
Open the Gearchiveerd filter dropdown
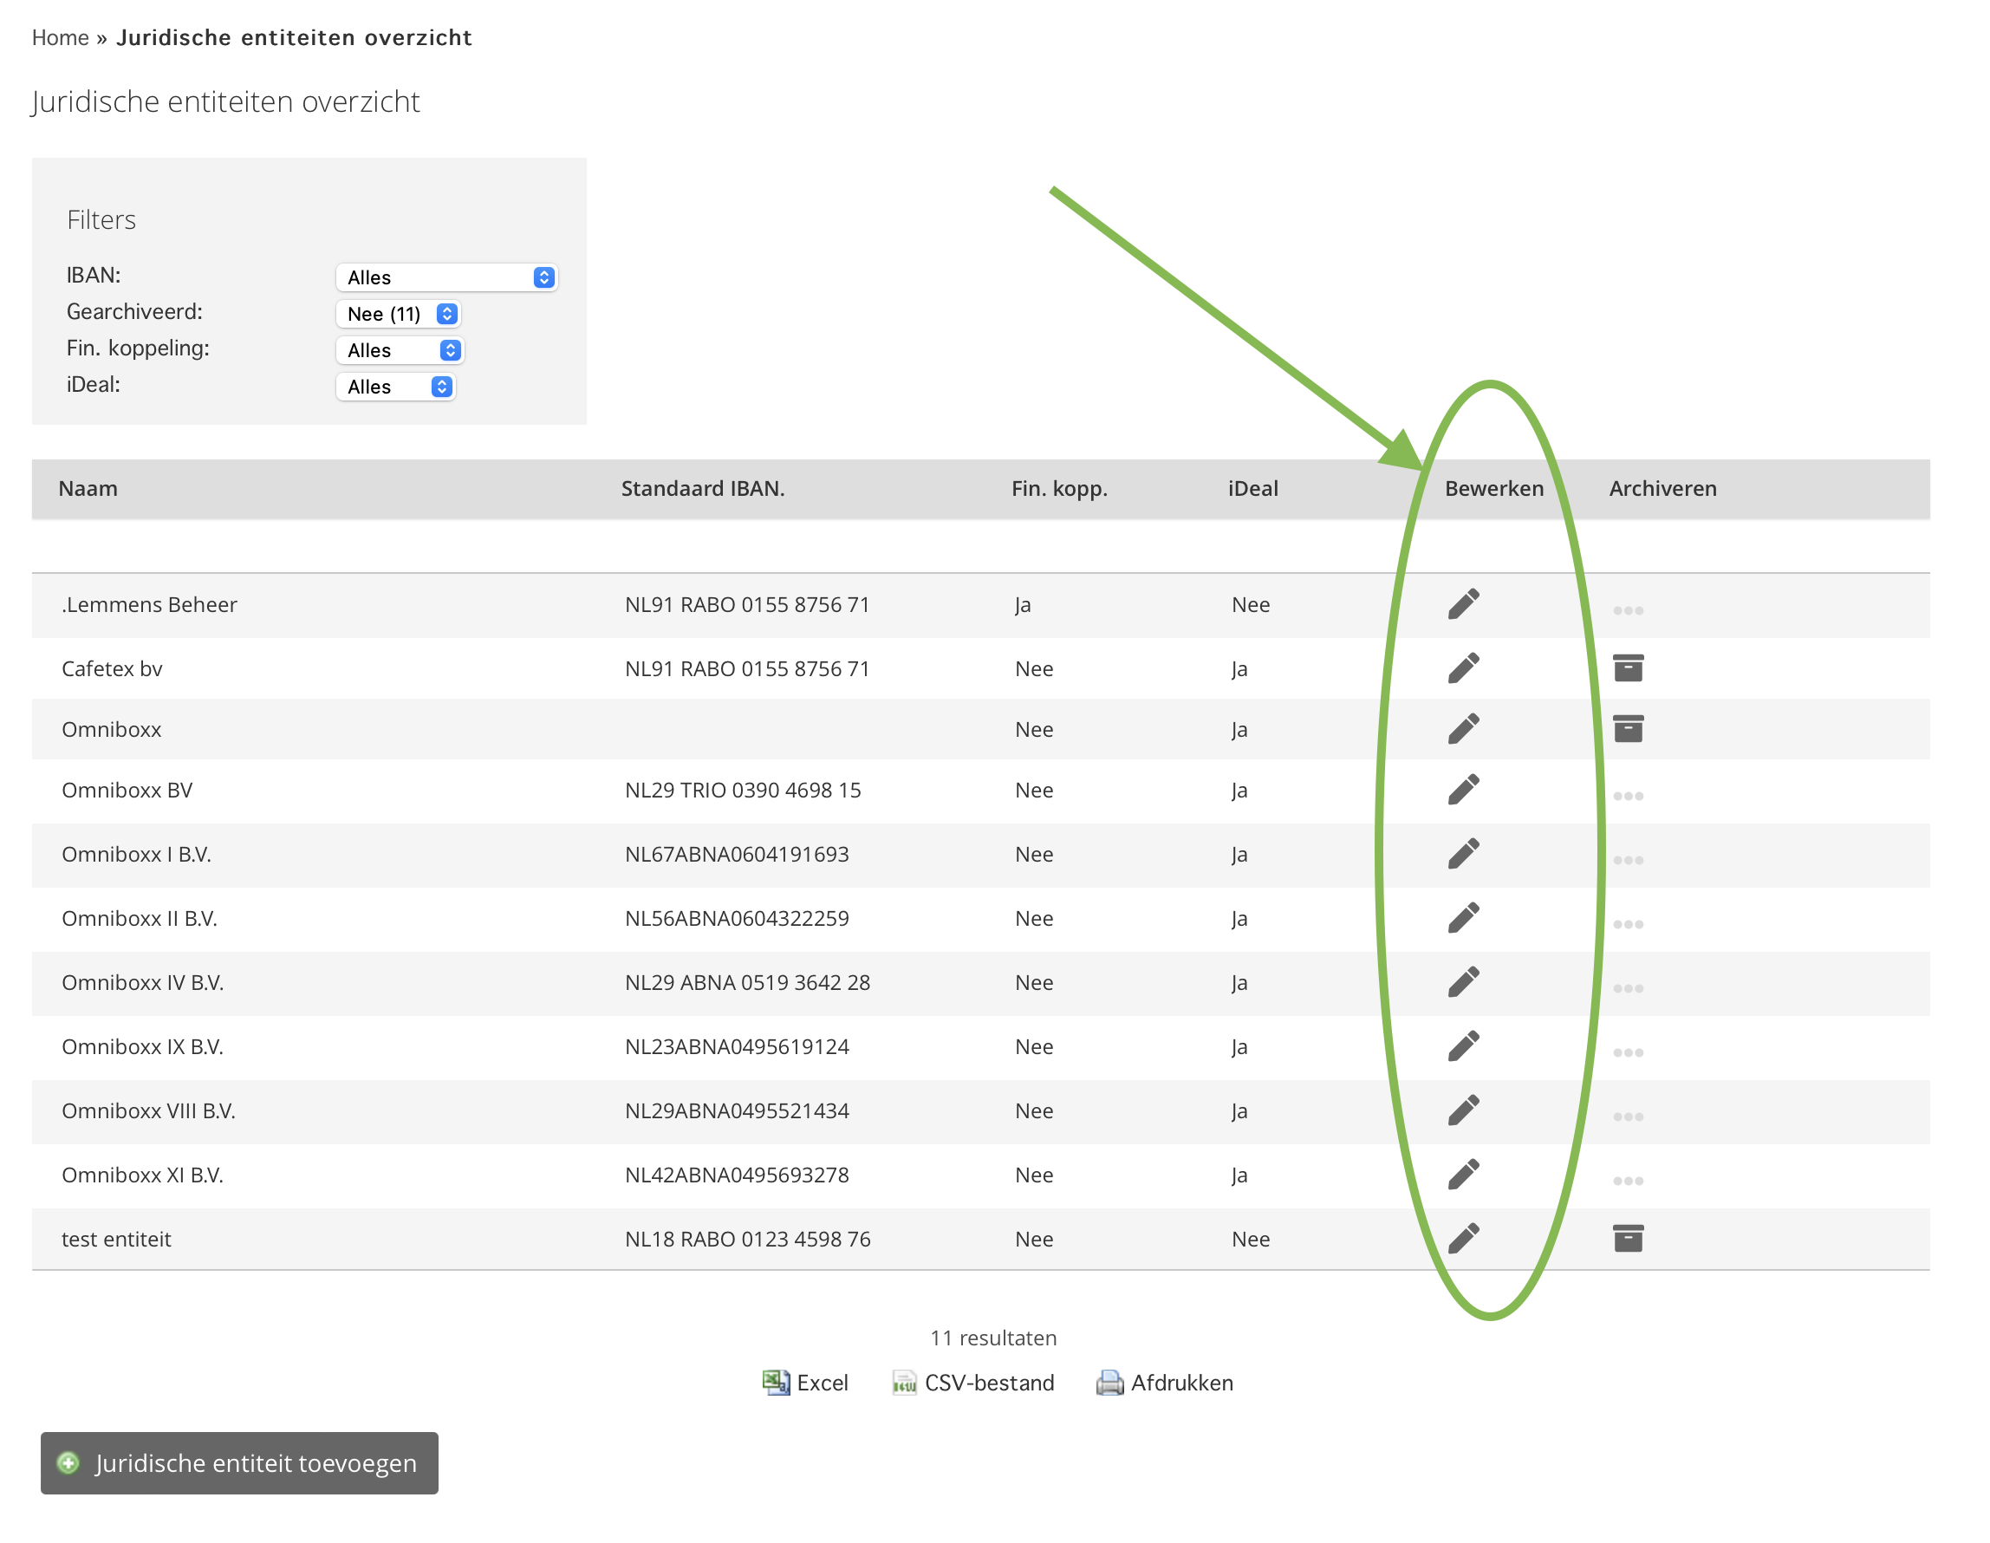pos(398,314)
